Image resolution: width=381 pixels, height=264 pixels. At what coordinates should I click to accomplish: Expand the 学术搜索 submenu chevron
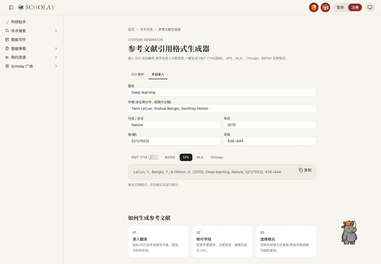point(56,31)
